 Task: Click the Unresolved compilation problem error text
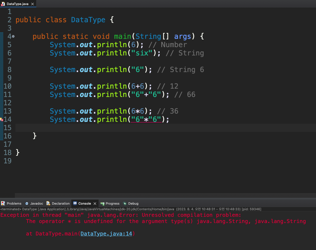(x=191, y=215)
